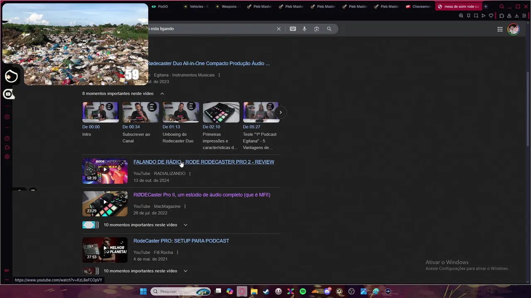Open more options for MacMagazine result
The image size is (531, 298).
click(x=185, y=206)
